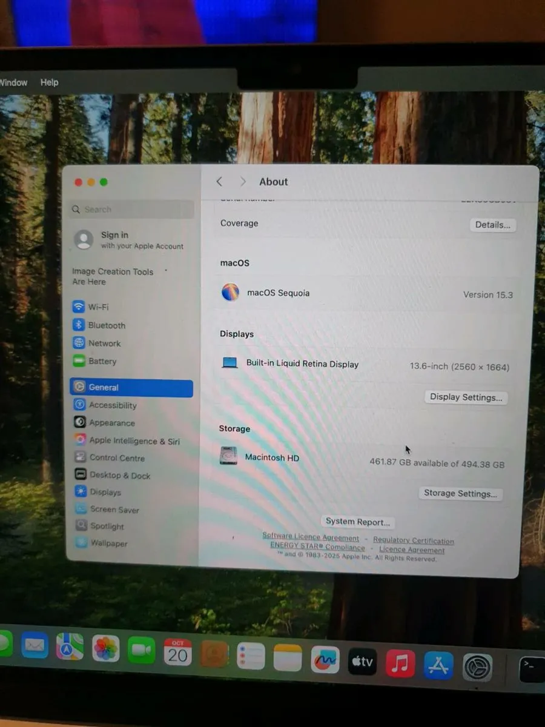Go back using the left chevron
The height and width of the screenshot is (727, 545).
(220, 182)
